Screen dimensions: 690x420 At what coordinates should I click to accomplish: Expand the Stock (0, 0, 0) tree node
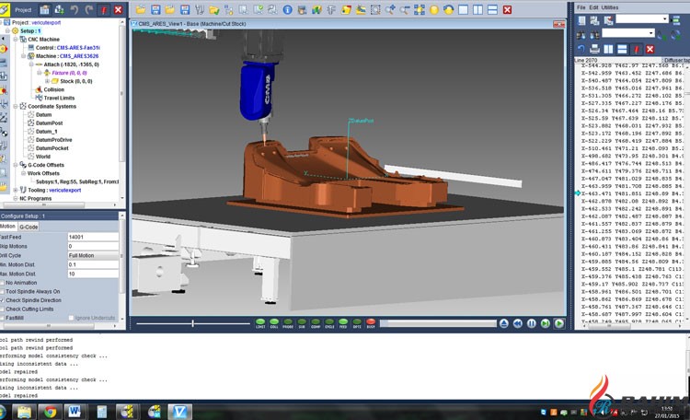pos(46,81)
